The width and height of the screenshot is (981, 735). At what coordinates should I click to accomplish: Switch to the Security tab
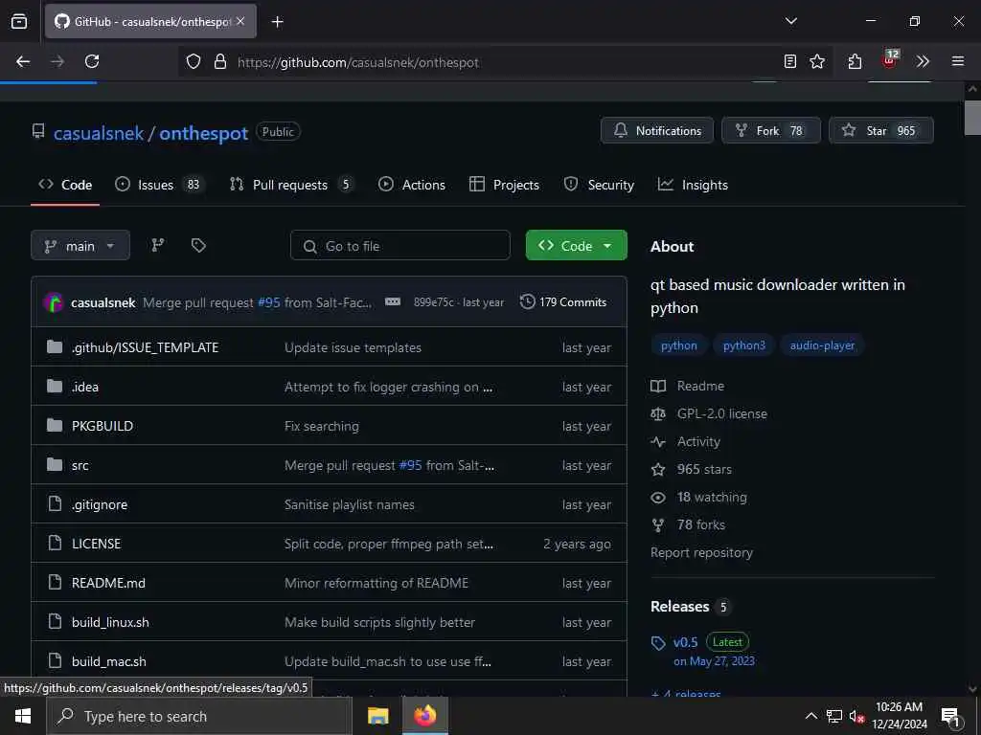click(599, 185)
